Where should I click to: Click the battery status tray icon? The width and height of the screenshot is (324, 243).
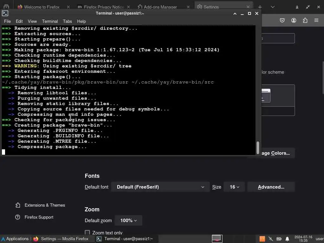tap(279, 239)
